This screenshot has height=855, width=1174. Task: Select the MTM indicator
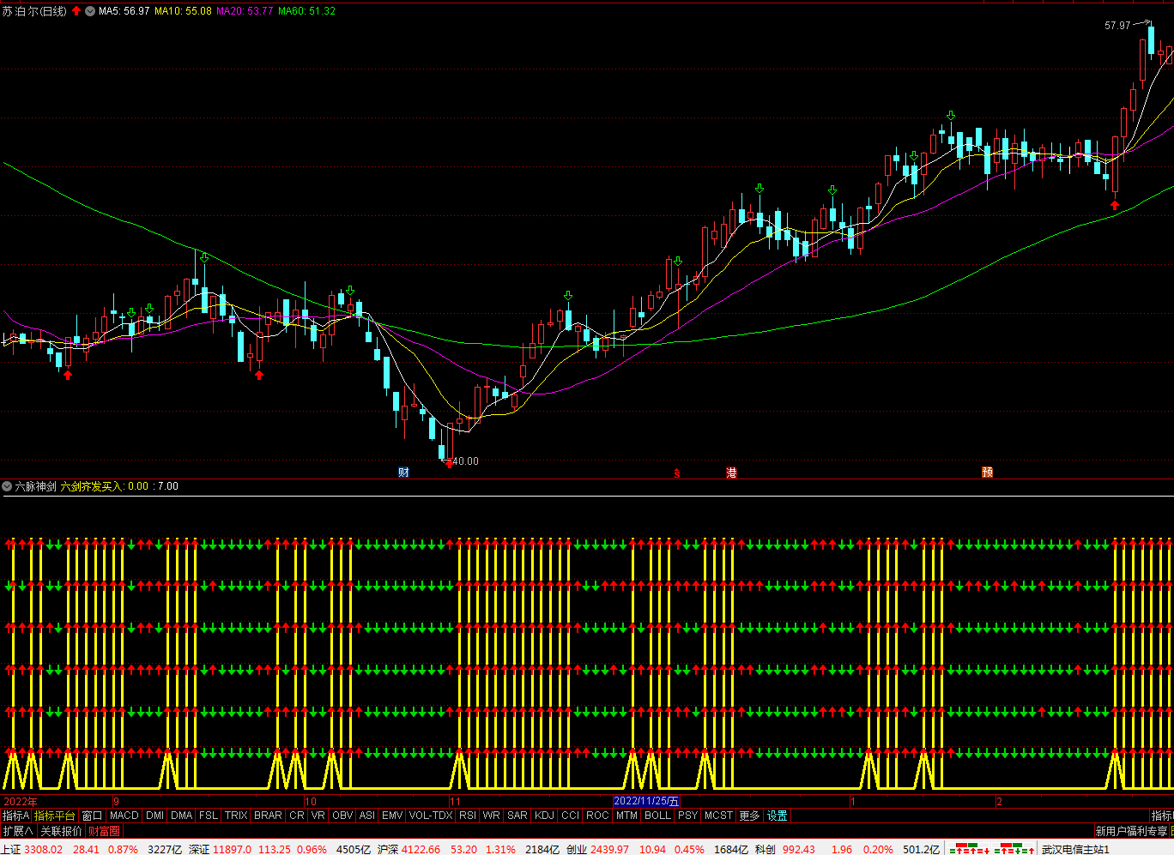(626, 816)
